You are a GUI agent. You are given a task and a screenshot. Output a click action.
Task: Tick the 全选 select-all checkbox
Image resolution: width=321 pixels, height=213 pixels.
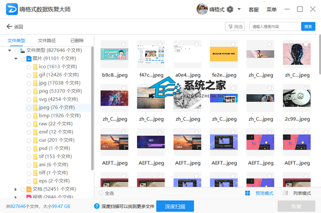pyautogui.click(x=101, y=193)
